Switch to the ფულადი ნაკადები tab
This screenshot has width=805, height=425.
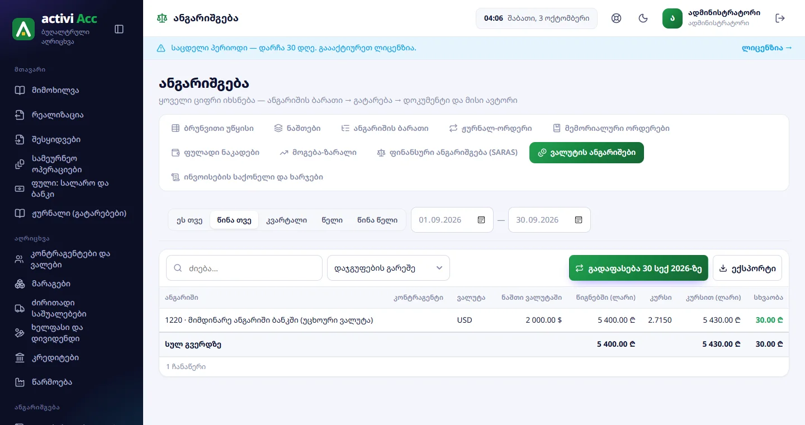(x=215, y=153)
